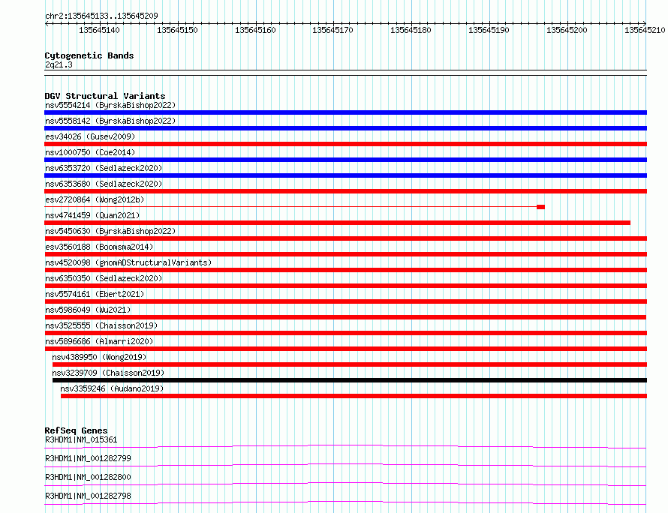
Task: Click the black bar under nsv3239709
Action: pos(350,380)
